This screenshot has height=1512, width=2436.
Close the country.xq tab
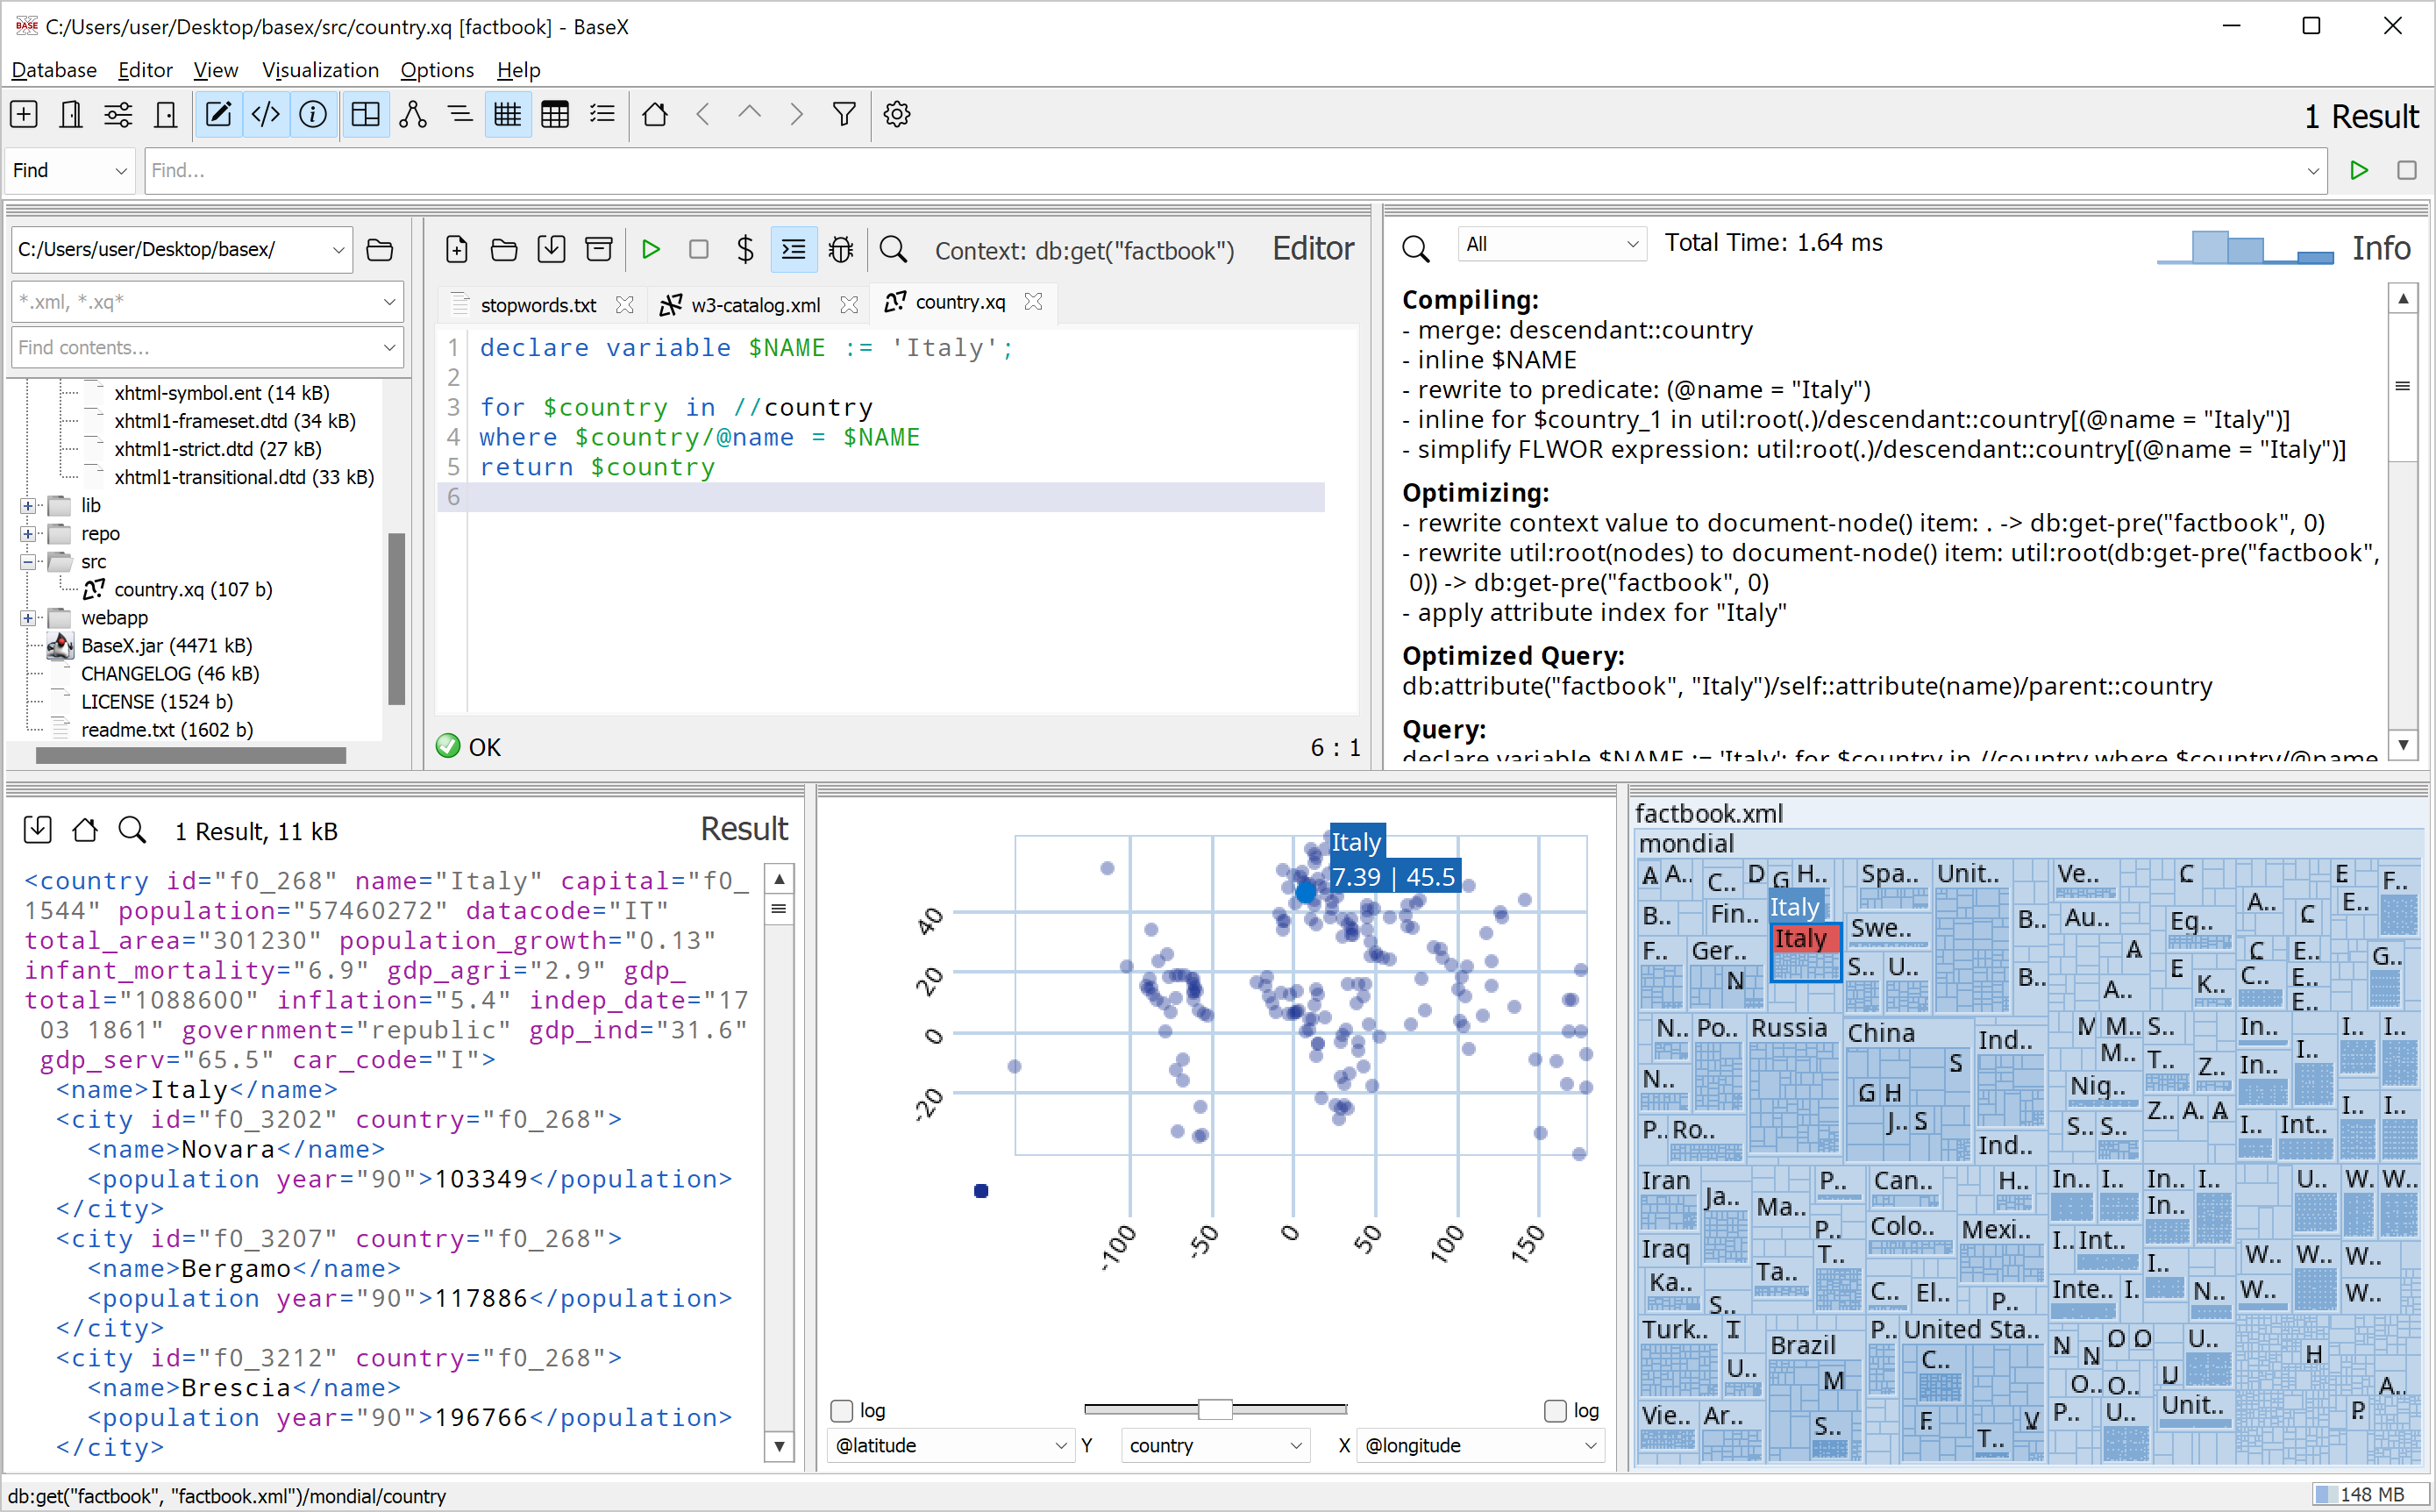[x=1034, y=301]
